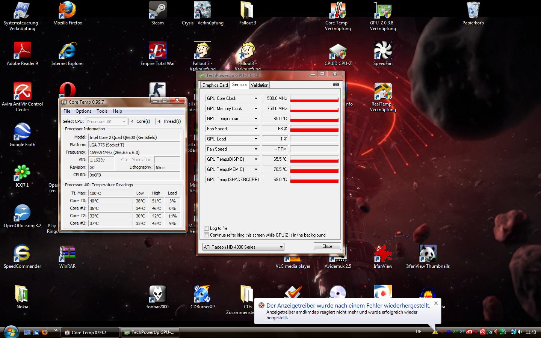Click the Frequency field 1599.91MHz
Image resolution: width=541 pixels, height=338 pixels.
pos(134,152)
